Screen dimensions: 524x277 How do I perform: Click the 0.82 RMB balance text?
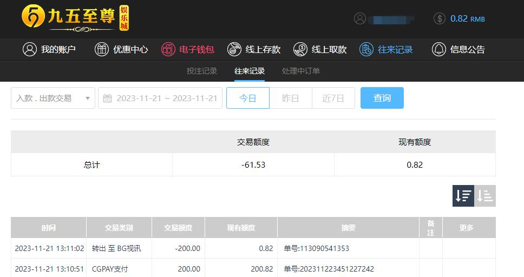point(468,19)
